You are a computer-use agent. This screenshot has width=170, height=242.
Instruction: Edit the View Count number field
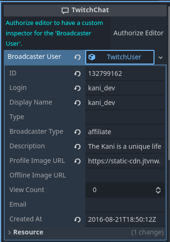click(121, 190)
